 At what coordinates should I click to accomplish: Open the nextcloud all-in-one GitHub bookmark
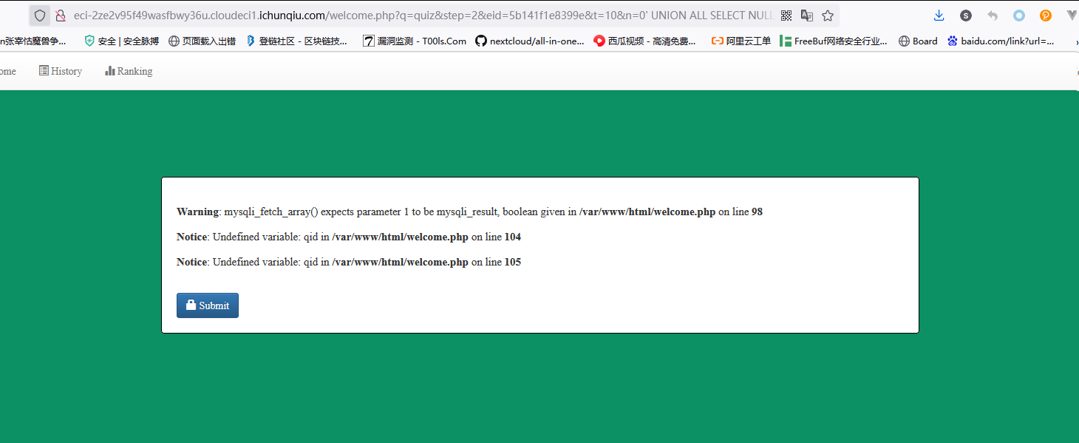point(530,41)
